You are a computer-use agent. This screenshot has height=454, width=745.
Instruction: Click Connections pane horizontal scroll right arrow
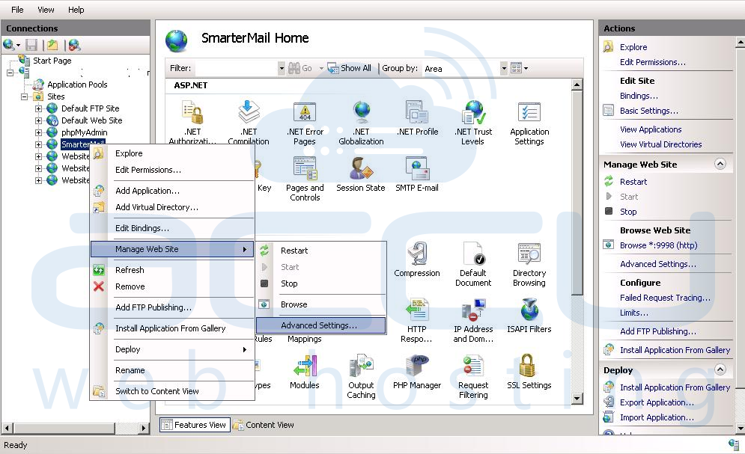[144, 429]
